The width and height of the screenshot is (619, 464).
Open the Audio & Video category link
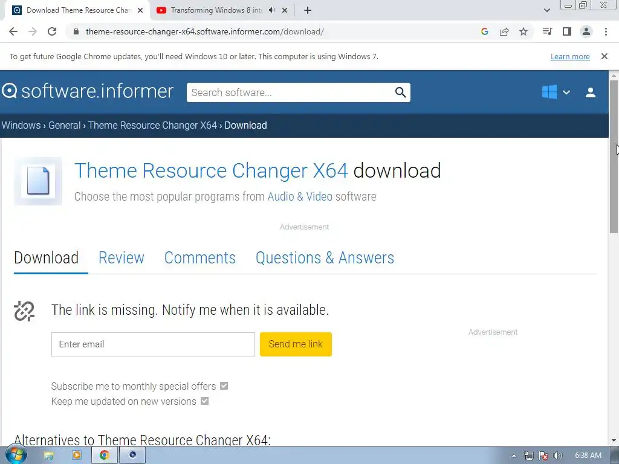pos(300,196)
